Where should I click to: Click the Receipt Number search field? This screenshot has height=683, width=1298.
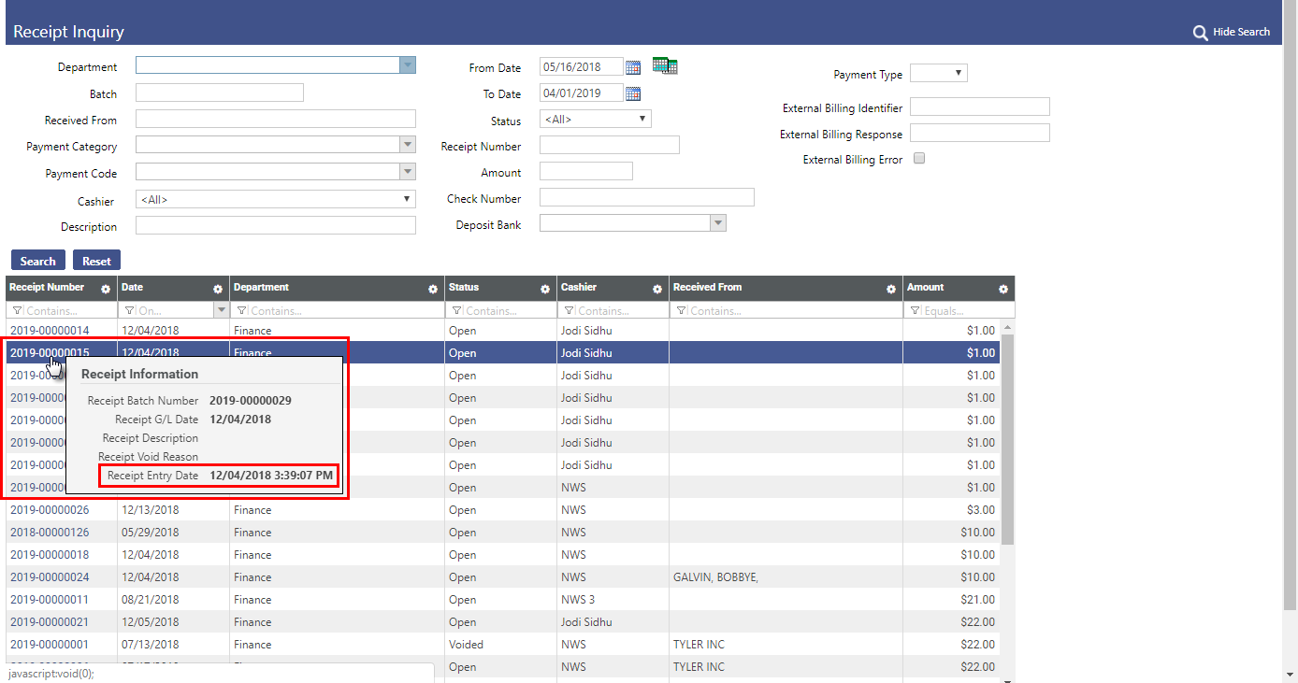610,145
